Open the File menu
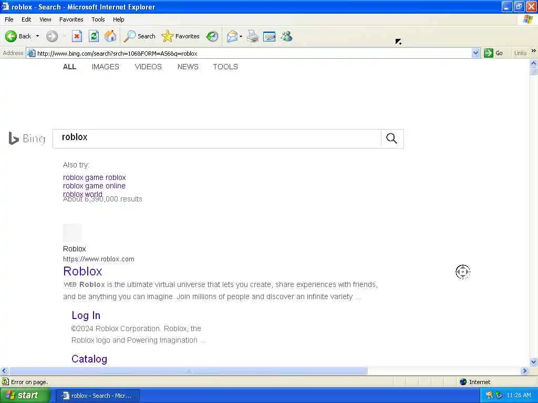 click(9, 19)
